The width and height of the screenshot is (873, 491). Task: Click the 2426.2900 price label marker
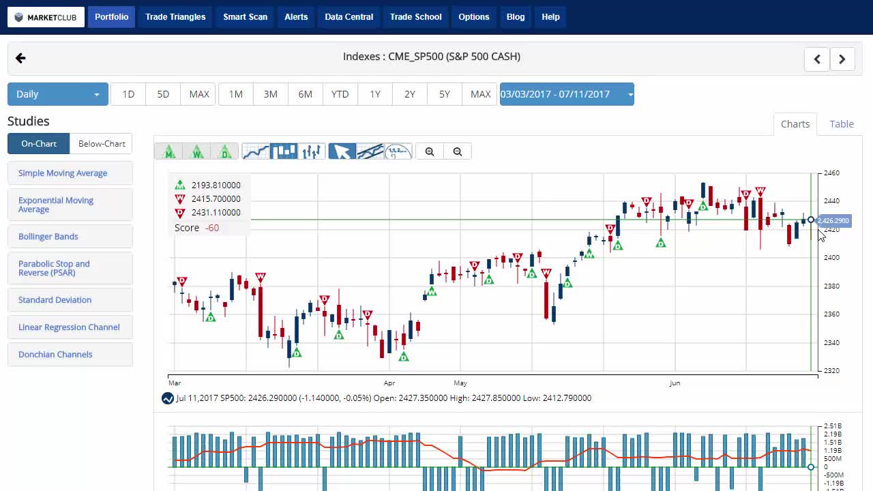pos(833,221)
